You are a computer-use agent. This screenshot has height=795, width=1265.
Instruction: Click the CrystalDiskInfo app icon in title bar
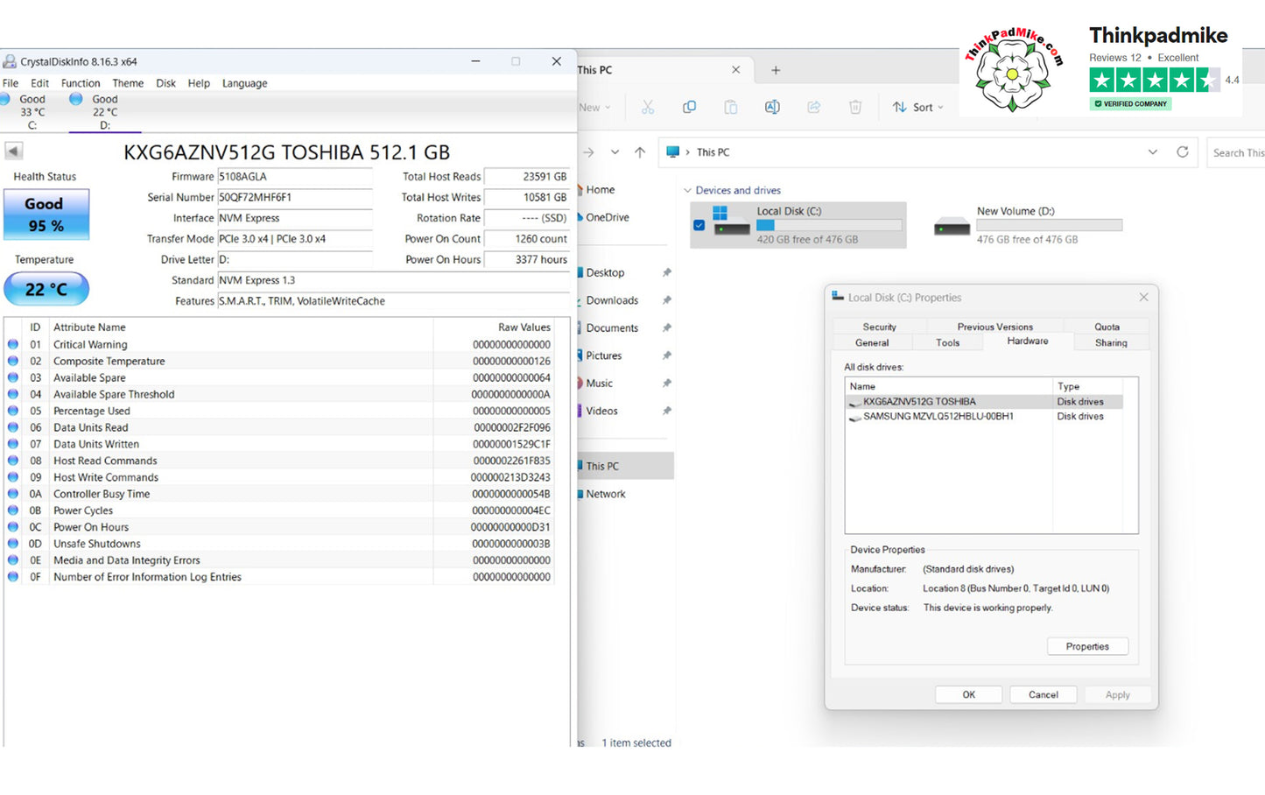(10, 61)
